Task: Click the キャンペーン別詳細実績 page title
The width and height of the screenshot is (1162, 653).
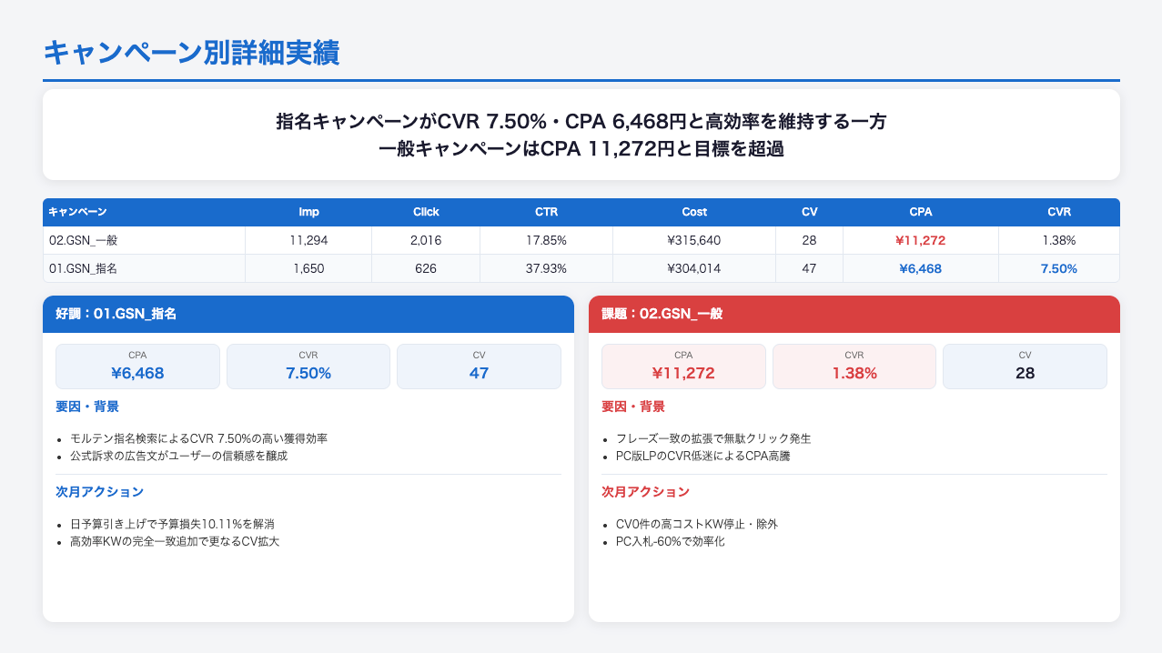Action: coord(191,52)
